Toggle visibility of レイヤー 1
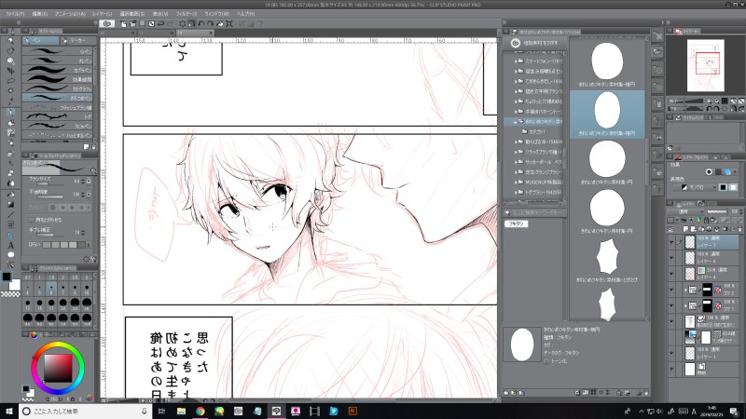The width and height of the screenshot is (746, 419). (671, 354)
